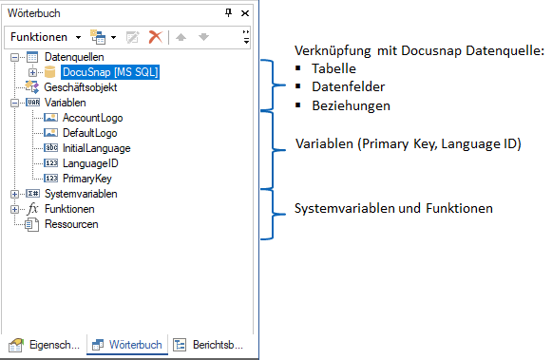The image size is (552, 360).
Task: Select the AccountLogo variable
Action: tap(92, 118)
